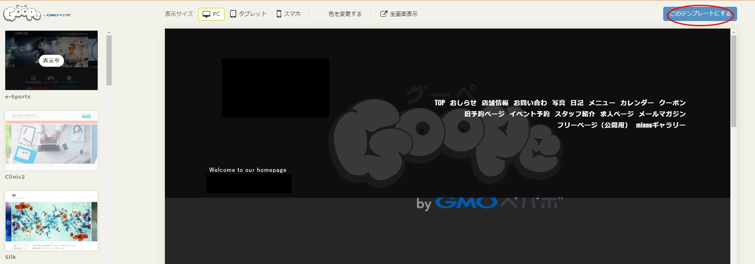The image size is (755, 264).
Task: Open TOP in preview navigation
Action: point(439,103)
